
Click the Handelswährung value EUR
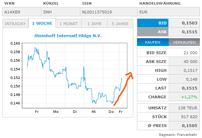[x=143, y=12]
